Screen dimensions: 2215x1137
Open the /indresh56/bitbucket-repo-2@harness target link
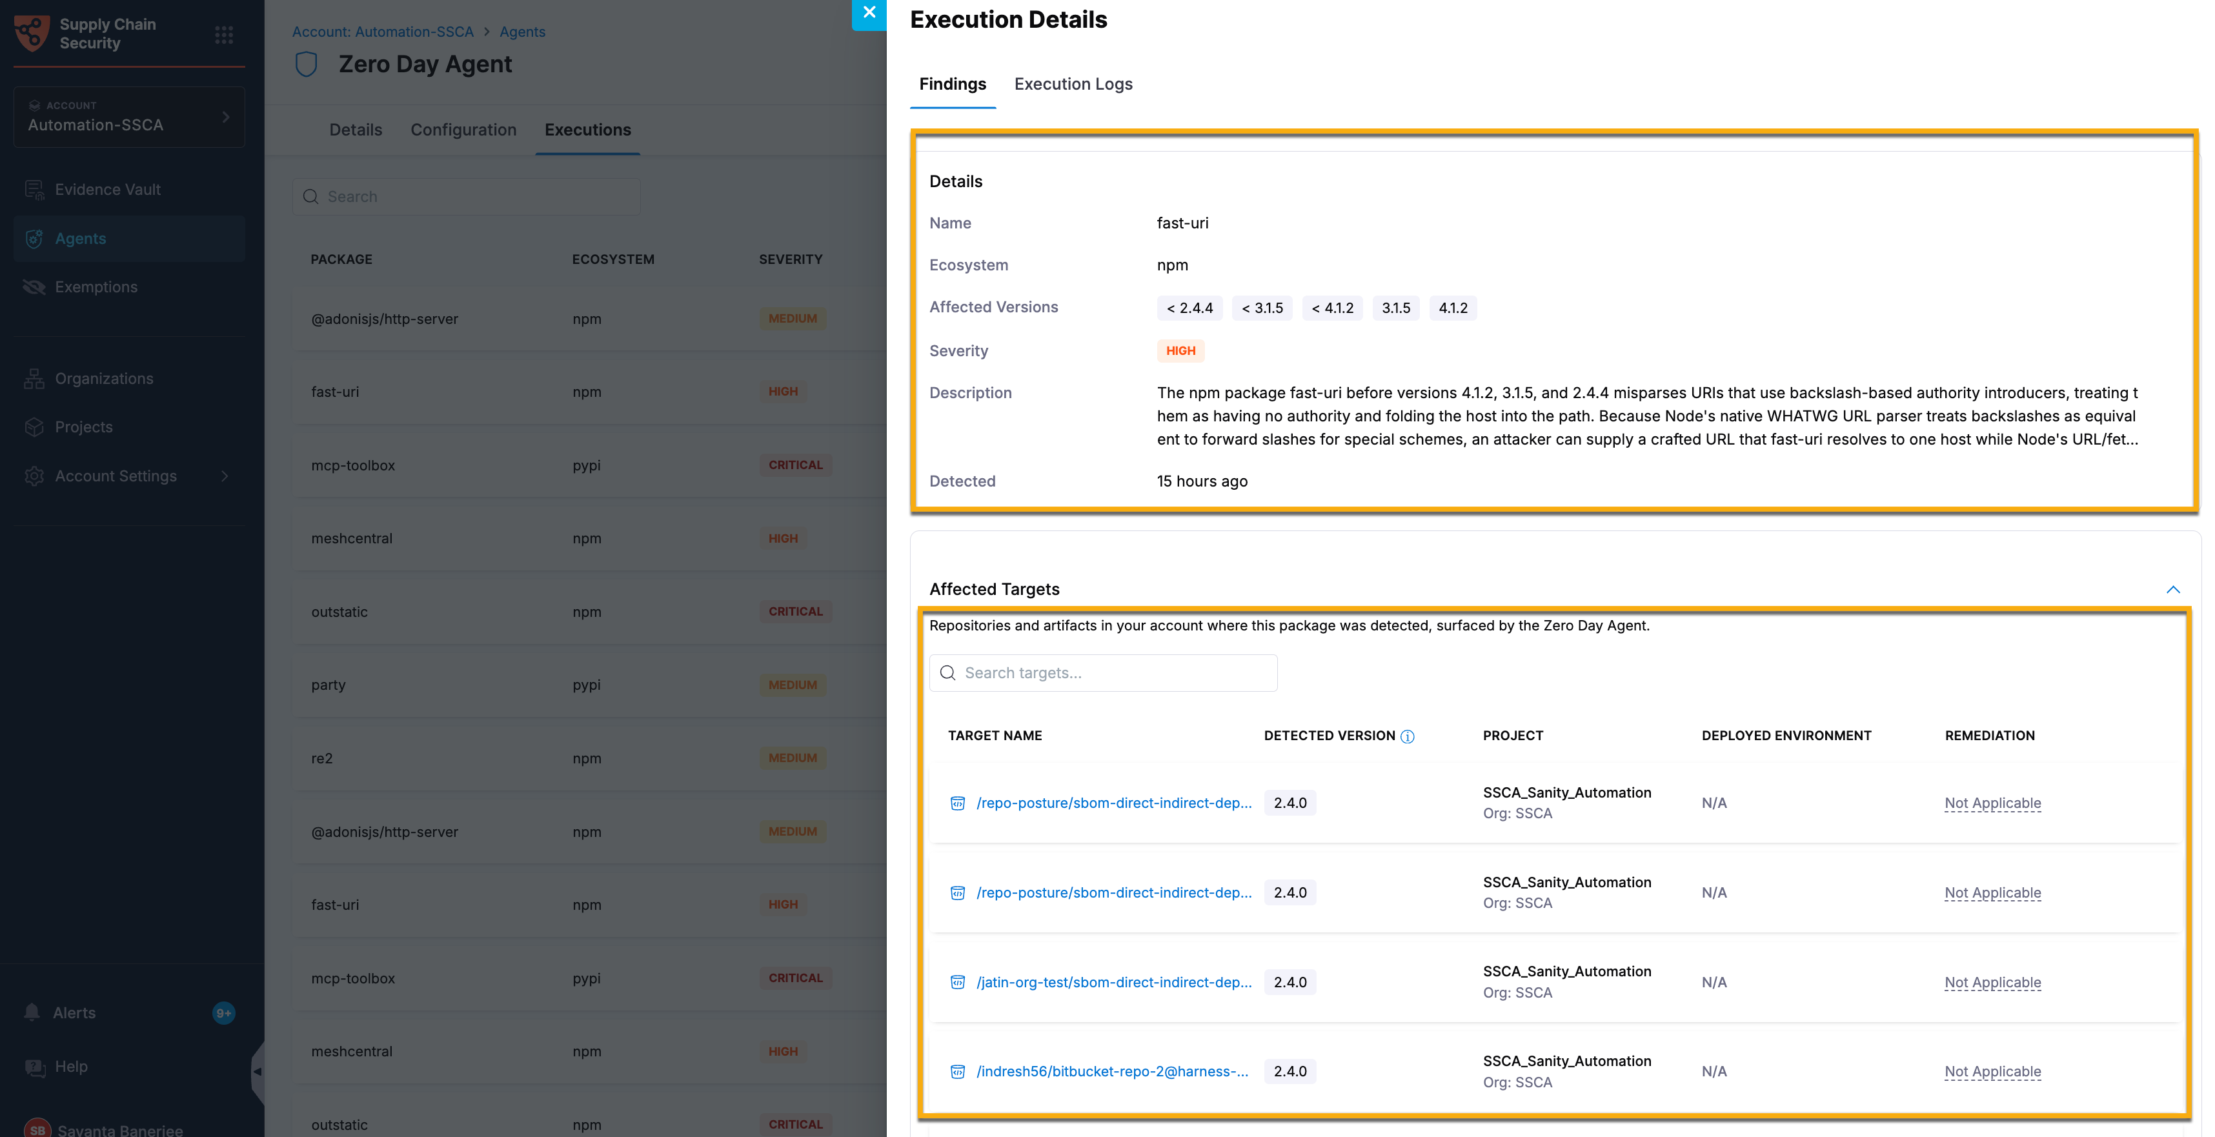1112,1072
